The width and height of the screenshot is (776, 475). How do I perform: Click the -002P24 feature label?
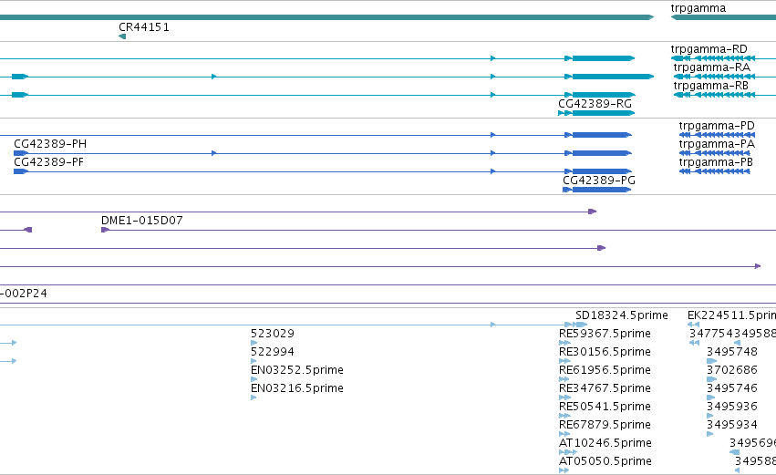[24, 294]
